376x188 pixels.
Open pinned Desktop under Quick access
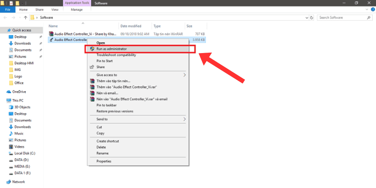(x=20, y=37)
